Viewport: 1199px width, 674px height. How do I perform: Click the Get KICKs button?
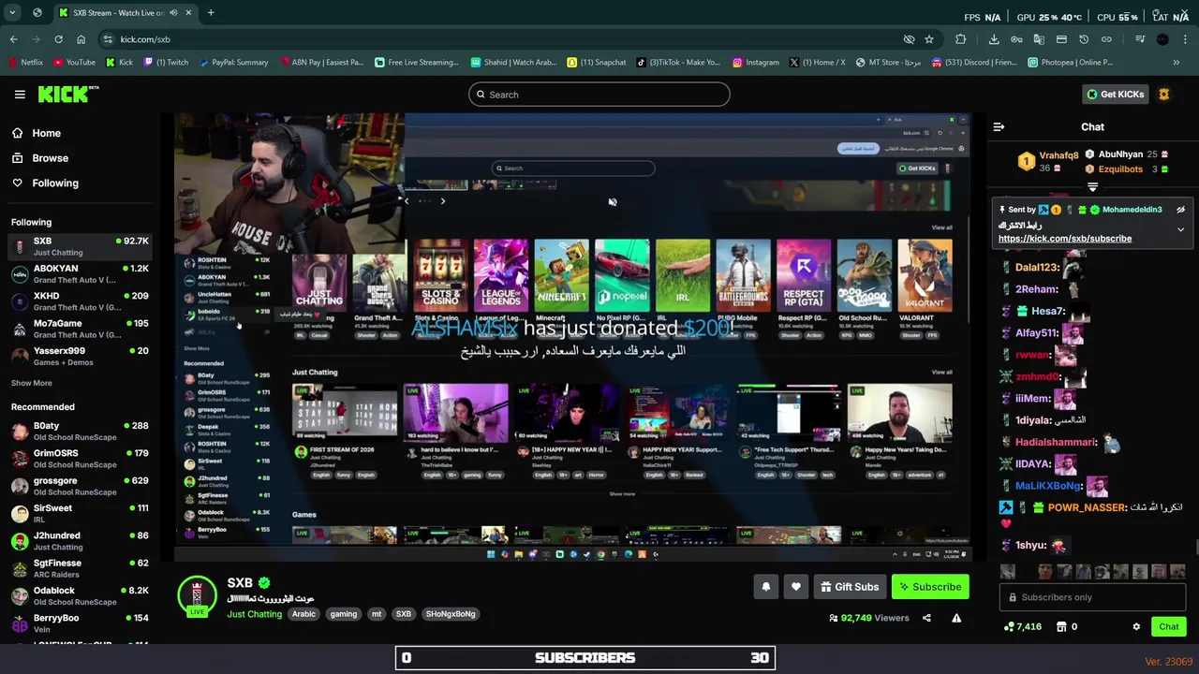1115,95
